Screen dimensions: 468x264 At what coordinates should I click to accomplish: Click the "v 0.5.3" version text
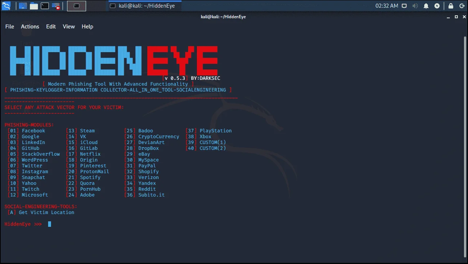175,78
